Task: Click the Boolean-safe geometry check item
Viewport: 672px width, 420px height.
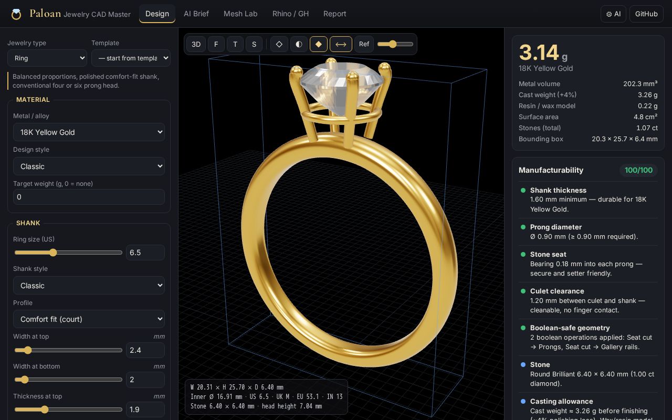Action: (588, 337)
